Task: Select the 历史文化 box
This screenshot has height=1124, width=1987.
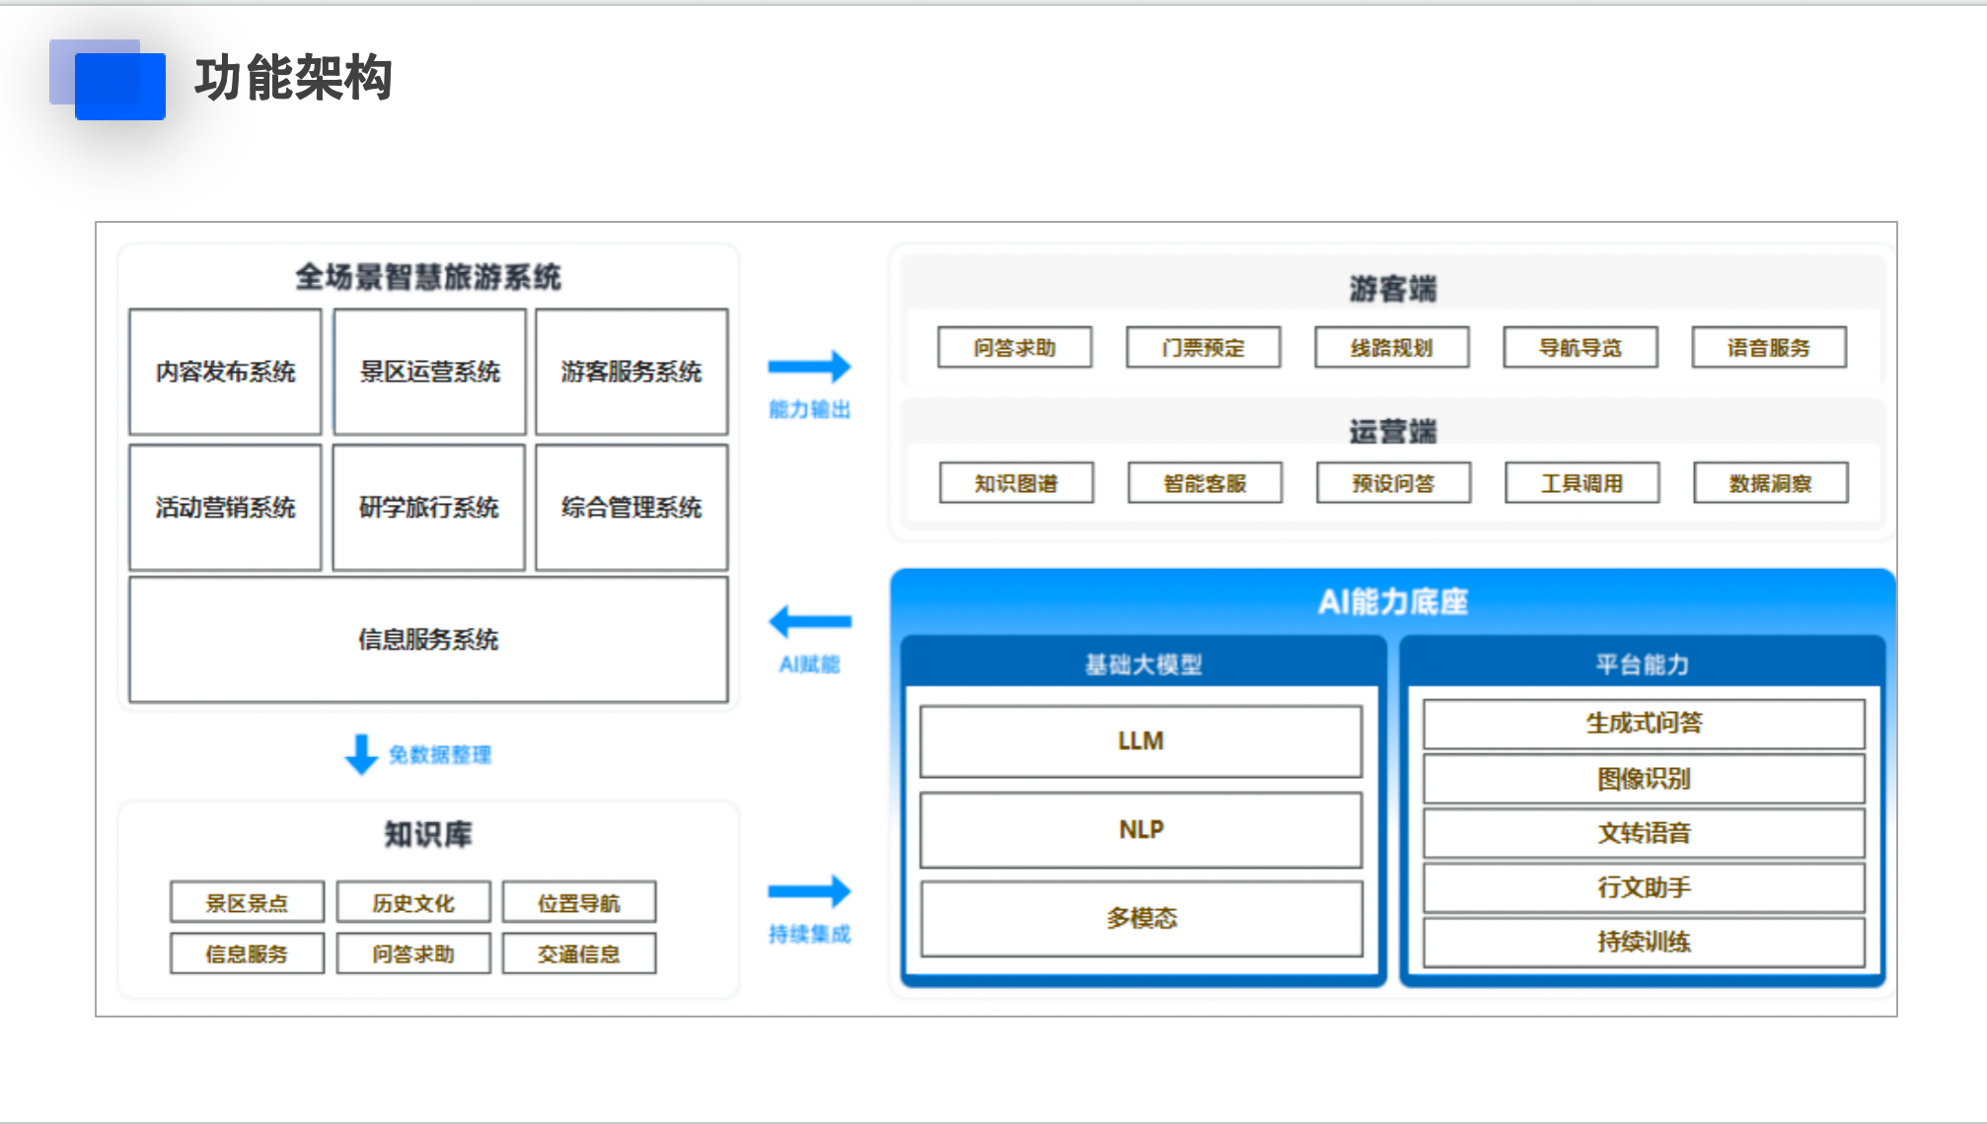Action: [x=413, y=902]
